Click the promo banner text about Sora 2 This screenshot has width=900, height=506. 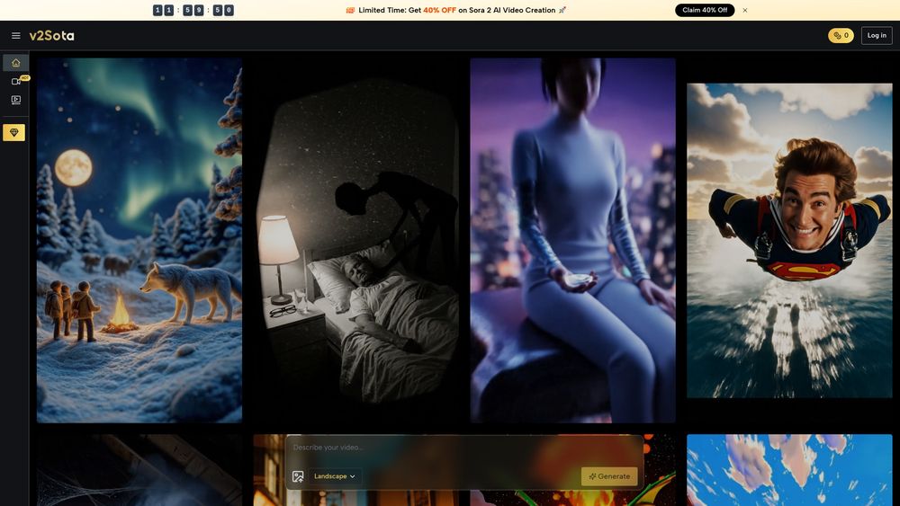tap(455, 10)
